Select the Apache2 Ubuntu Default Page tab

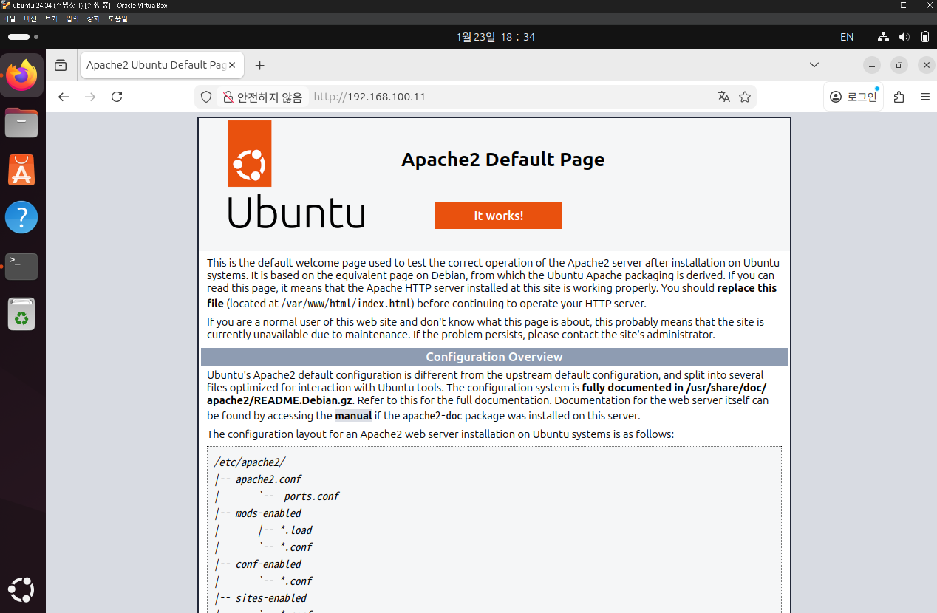point(162,65)
